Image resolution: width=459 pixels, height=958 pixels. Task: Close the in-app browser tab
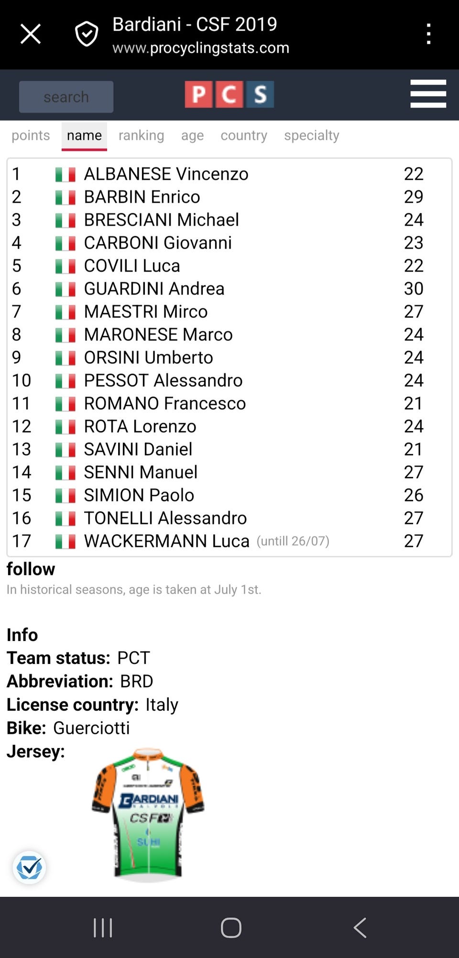(31, 34)
